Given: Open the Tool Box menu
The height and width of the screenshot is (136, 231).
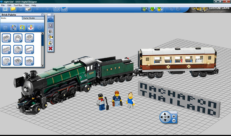Looking at the screenshot, I should [x=18, y=5].
